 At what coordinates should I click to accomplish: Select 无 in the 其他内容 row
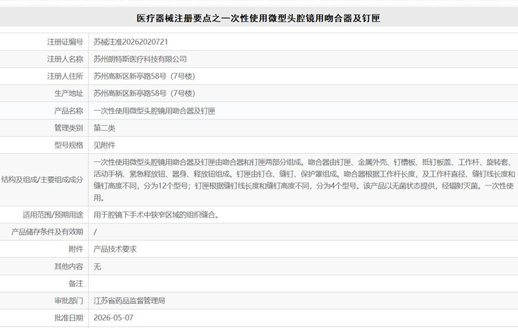point(97,267)
